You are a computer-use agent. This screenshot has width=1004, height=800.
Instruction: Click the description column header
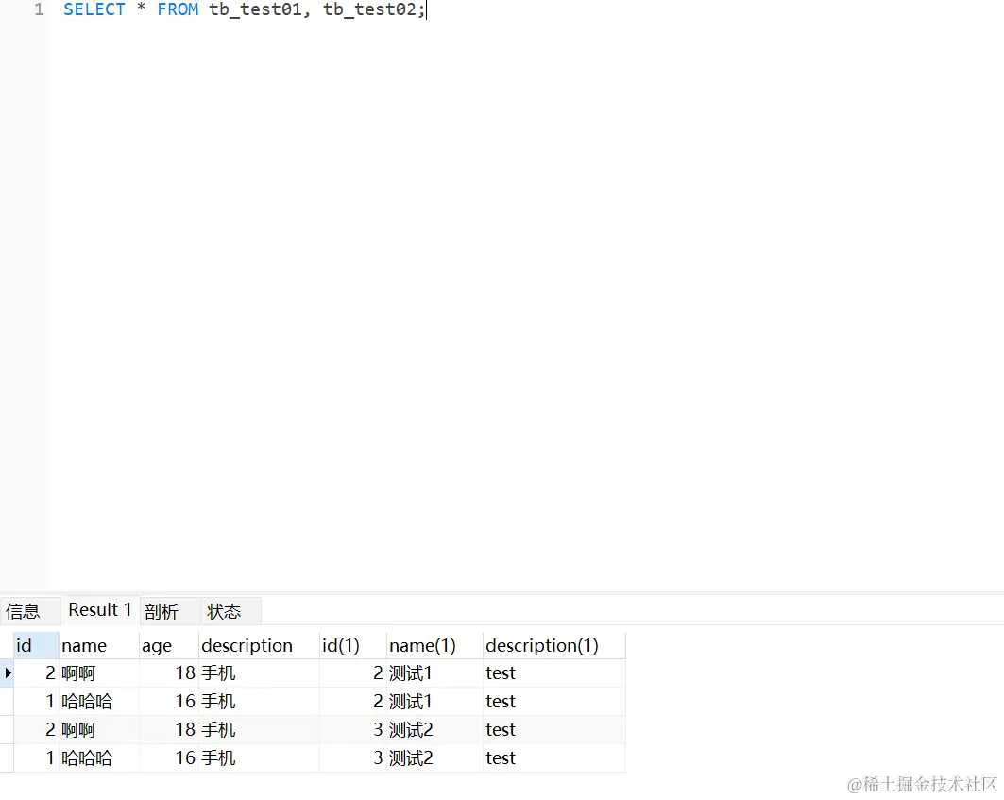click(259, 645)
